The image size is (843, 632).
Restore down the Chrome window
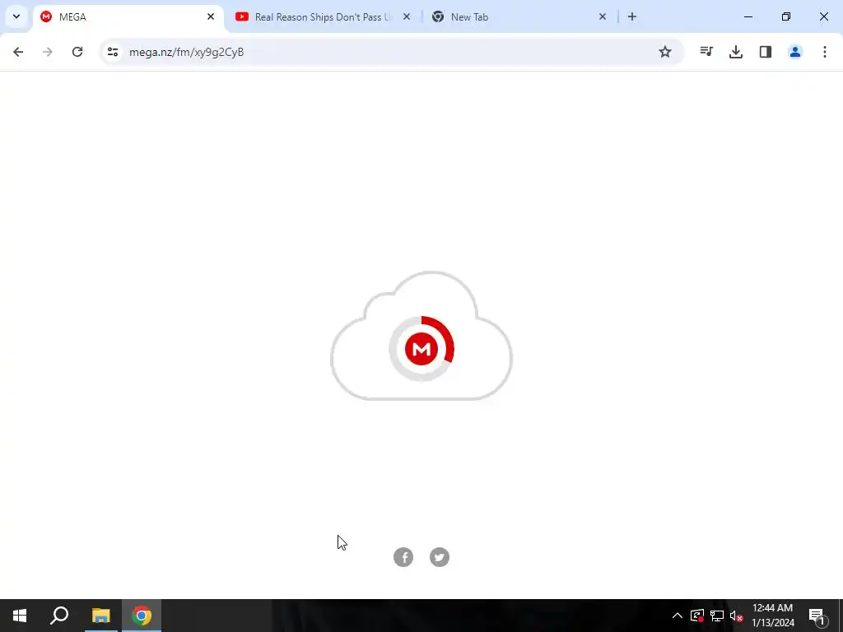tap(786, 16)
